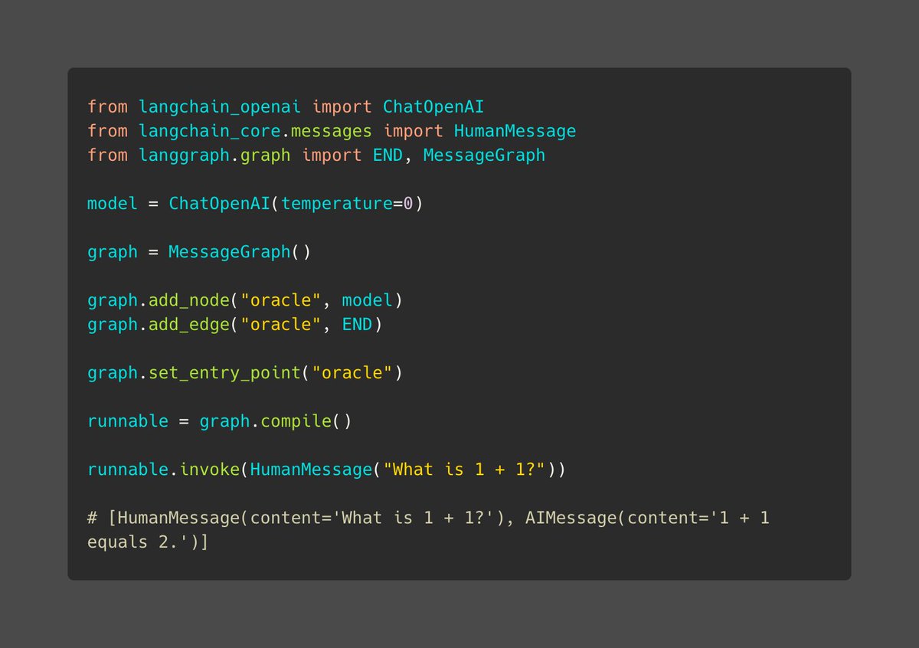This screenshot has width=919, height=648.
Task: Click the add_node method name
Action: [x=189, y=300]
